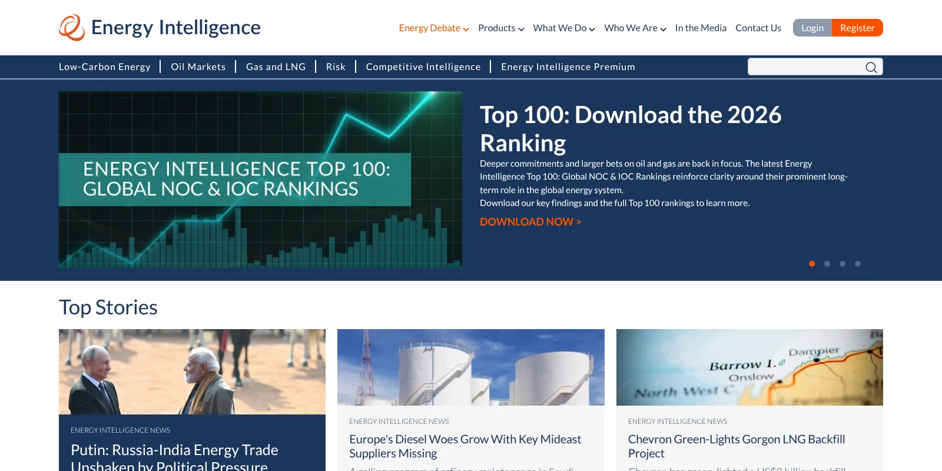Screen dimensions: 942x471
Task: Click the Login button
Action: 812,28
